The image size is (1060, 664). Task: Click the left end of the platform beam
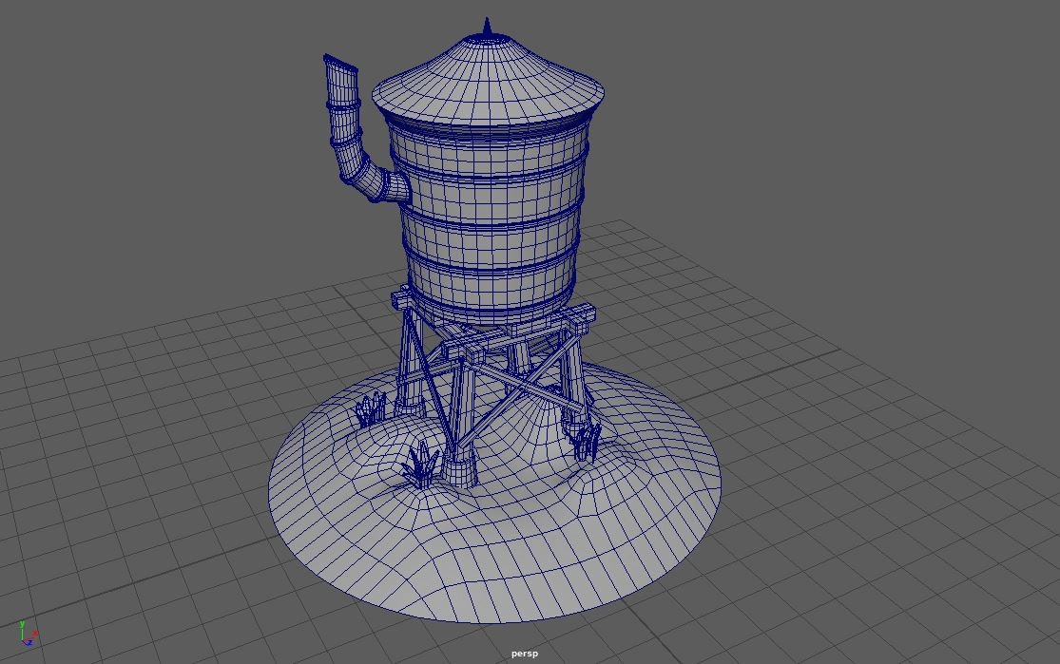pyautogui.click(x=401, y=300)
